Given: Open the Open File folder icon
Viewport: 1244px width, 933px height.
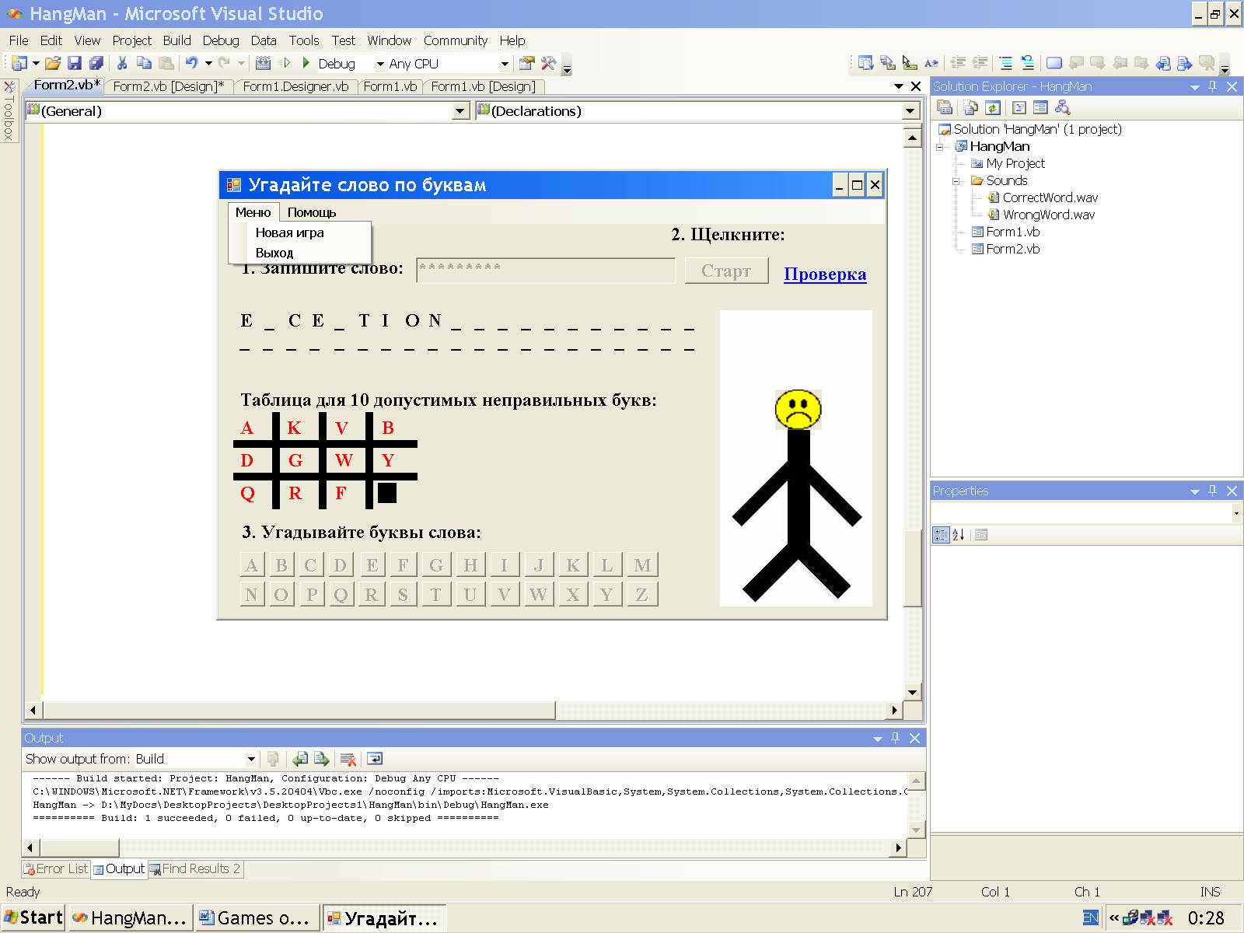Looking at the screenshot, I should 52,64.
